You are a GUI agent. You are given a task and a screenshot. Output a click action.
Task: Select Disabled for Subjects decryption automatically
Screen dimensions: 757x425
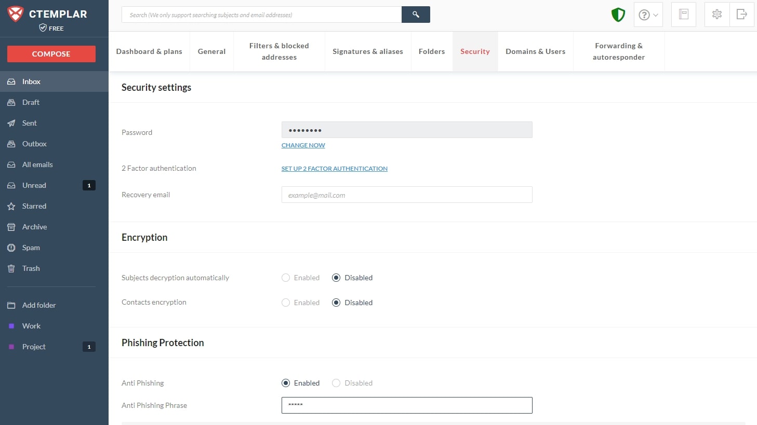[x=336, y=278]
